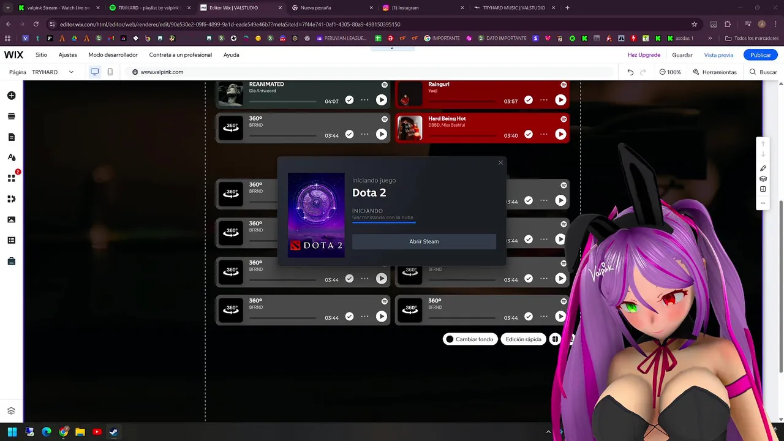
Task: Toggle the checkmark on Raingurl track
Action: tap(528, 100)
